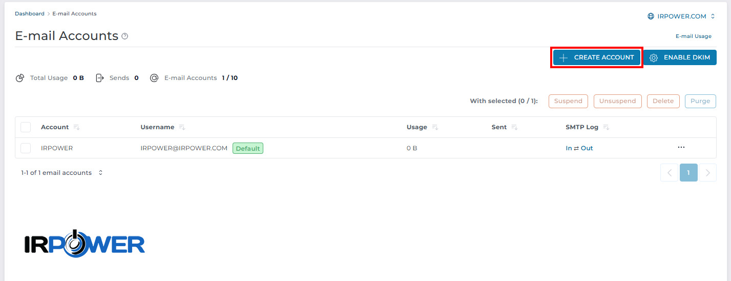
Task: Click the ENABLE DKIM button label
Action: click(687, 57)
